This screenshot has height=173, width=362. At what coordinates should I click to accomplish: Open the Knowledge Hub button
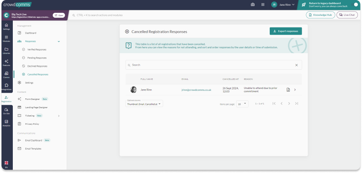pos(320,15)
